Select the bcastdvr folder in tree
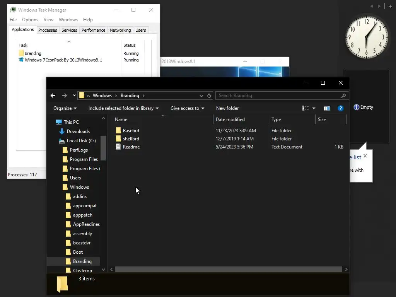396x297 pixels. tap(78, 243)
